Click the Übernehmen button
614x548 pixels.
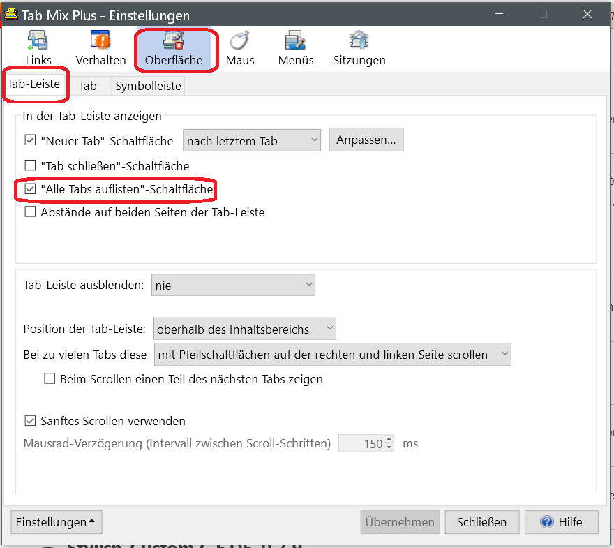pyautogui.click(x=400, y=521)
